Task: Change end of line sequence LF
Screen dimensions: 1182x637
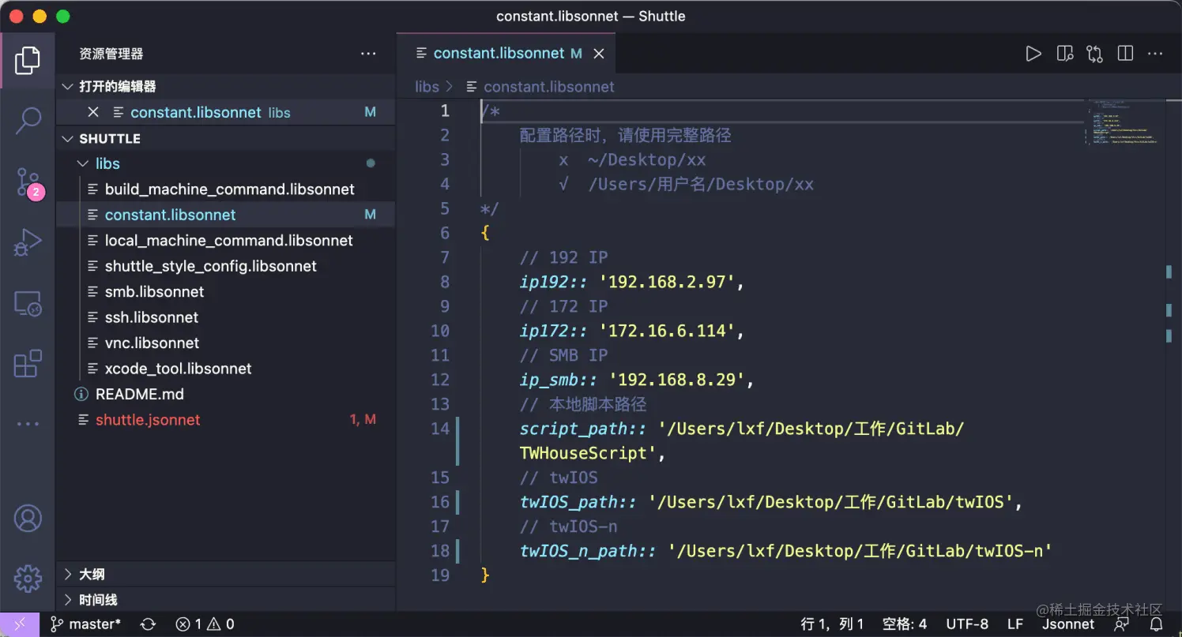Action: click(x=1015, y=624)
